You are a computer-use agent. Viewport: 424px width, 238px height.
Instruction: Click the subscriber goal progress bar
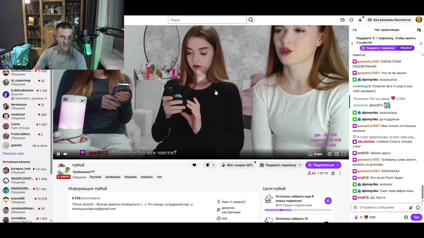(298, 210)
